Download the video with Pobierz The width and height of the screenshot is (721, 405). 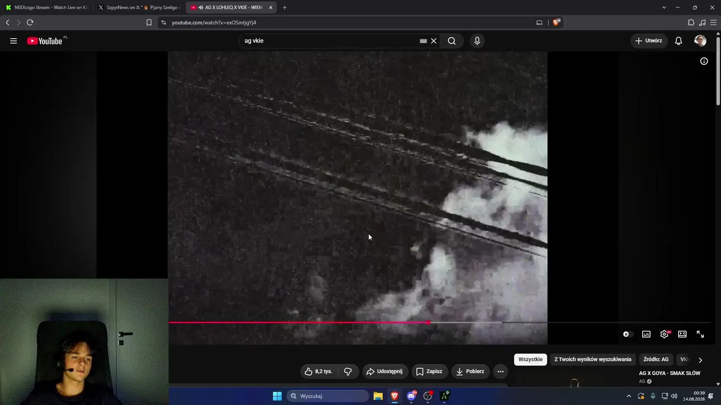click(x=470, y=371)
